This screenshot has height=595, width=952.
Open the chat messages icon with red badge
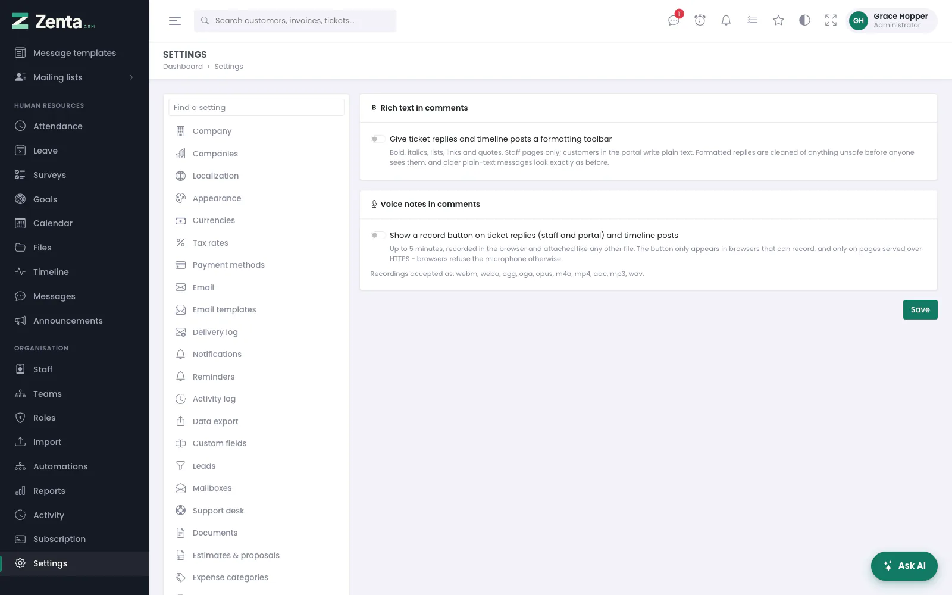[x=674, y=20]
